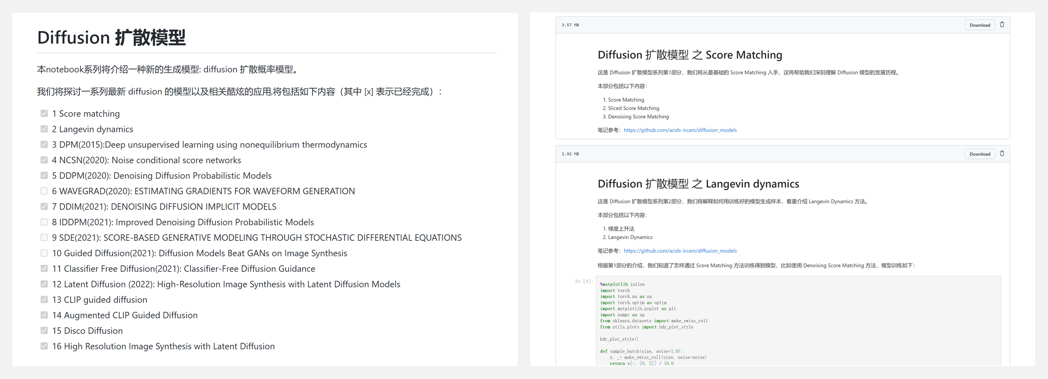Screen dimensions: 1048x379
Task: Download the 1.92 MB Langevin dynamics notebook
Action: tap(980, 154)
